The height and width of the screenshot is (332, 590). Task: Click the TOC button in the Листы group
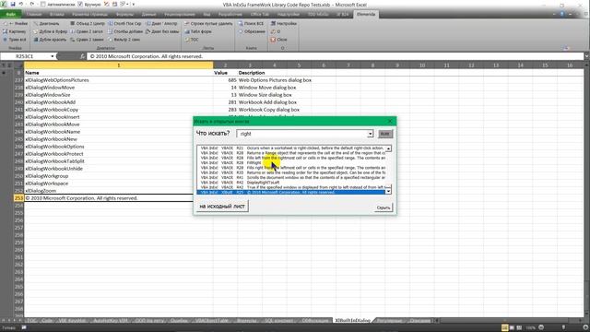(192, 40)
